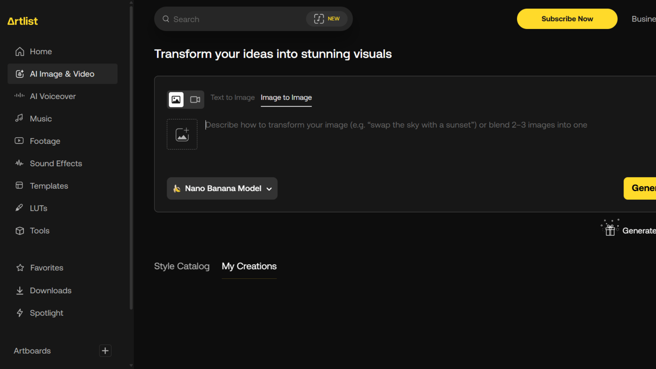Switch to video generation mode toggle

[195, 99]
